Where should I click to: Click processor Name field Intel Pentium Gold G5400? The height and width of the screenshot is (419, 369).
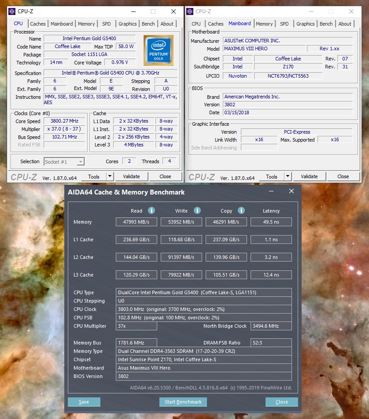coord(89,38)
